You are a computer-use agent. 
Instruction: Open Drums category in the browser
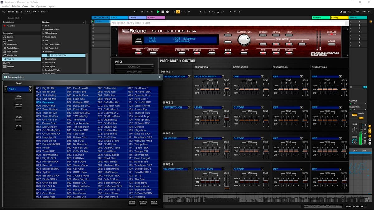[10, 40]
